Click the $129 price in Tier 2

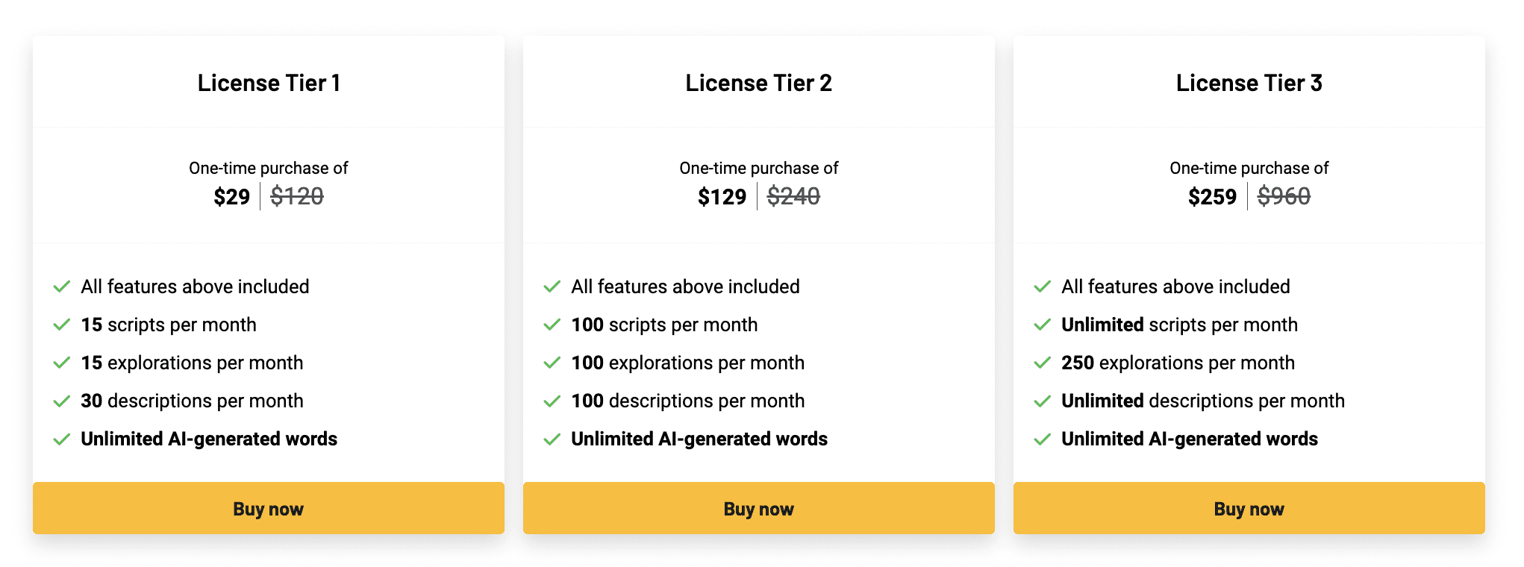click(x=722, y=197)
